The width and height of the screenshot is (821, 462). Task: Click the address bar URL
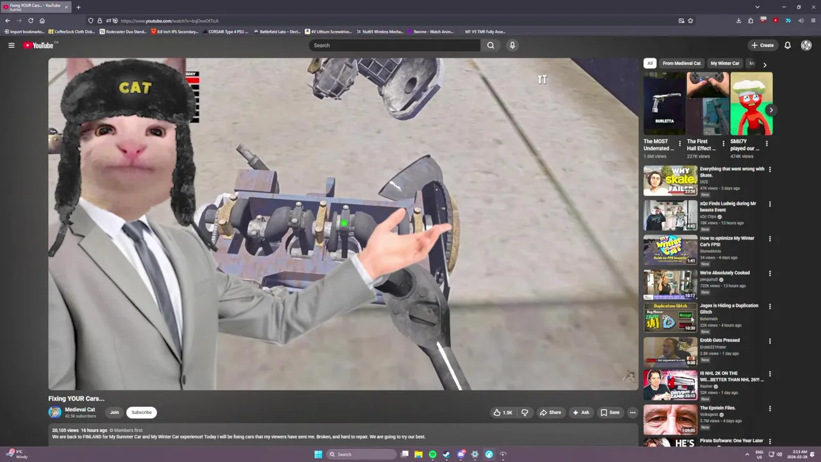169,21
